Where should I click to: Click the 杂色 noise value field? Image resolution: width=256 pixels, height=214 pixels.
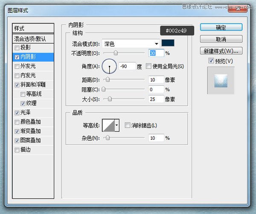click(x=156, y=138)
